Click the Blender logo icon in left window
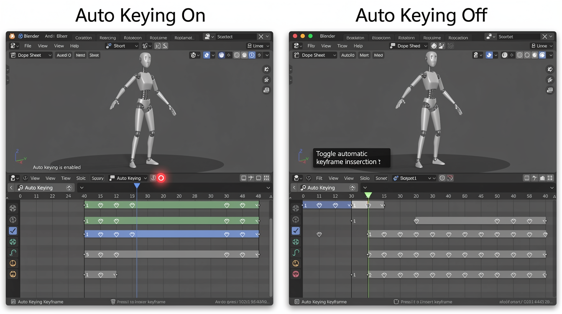This screenshot has width=562, height=314. coord(12,36)
